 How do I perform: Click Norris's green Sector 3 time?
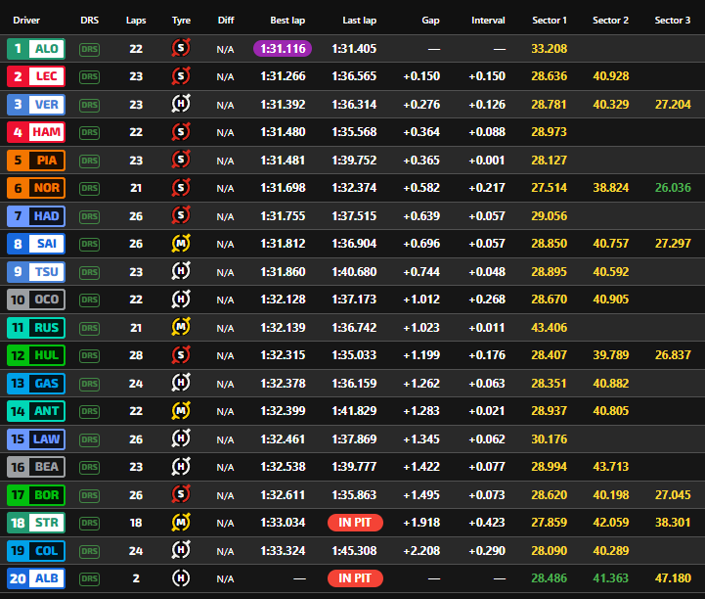(x=672, y=188)
